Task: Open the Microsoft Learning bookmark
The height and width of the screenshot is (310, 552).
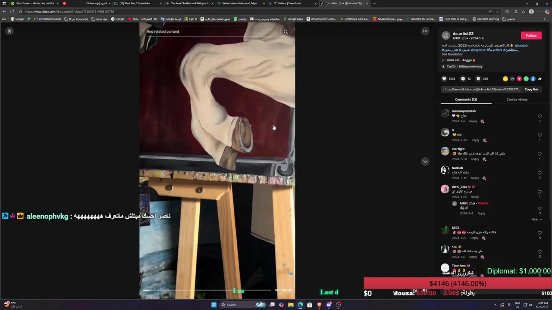Action: (486, 19)
